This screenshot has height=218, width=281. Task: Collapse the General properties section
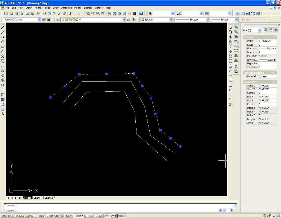tap(274, 37)
